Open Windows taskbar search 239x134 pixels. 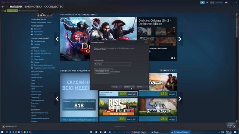point(7,132)
